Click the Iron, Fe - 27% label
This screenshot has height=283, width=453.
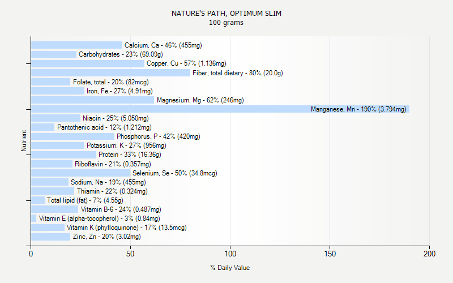(x=119, y=91)
